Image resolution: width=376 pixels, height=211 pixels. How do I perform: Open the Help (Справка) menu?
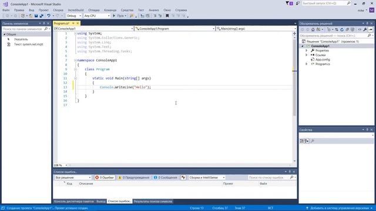point(181,10)
